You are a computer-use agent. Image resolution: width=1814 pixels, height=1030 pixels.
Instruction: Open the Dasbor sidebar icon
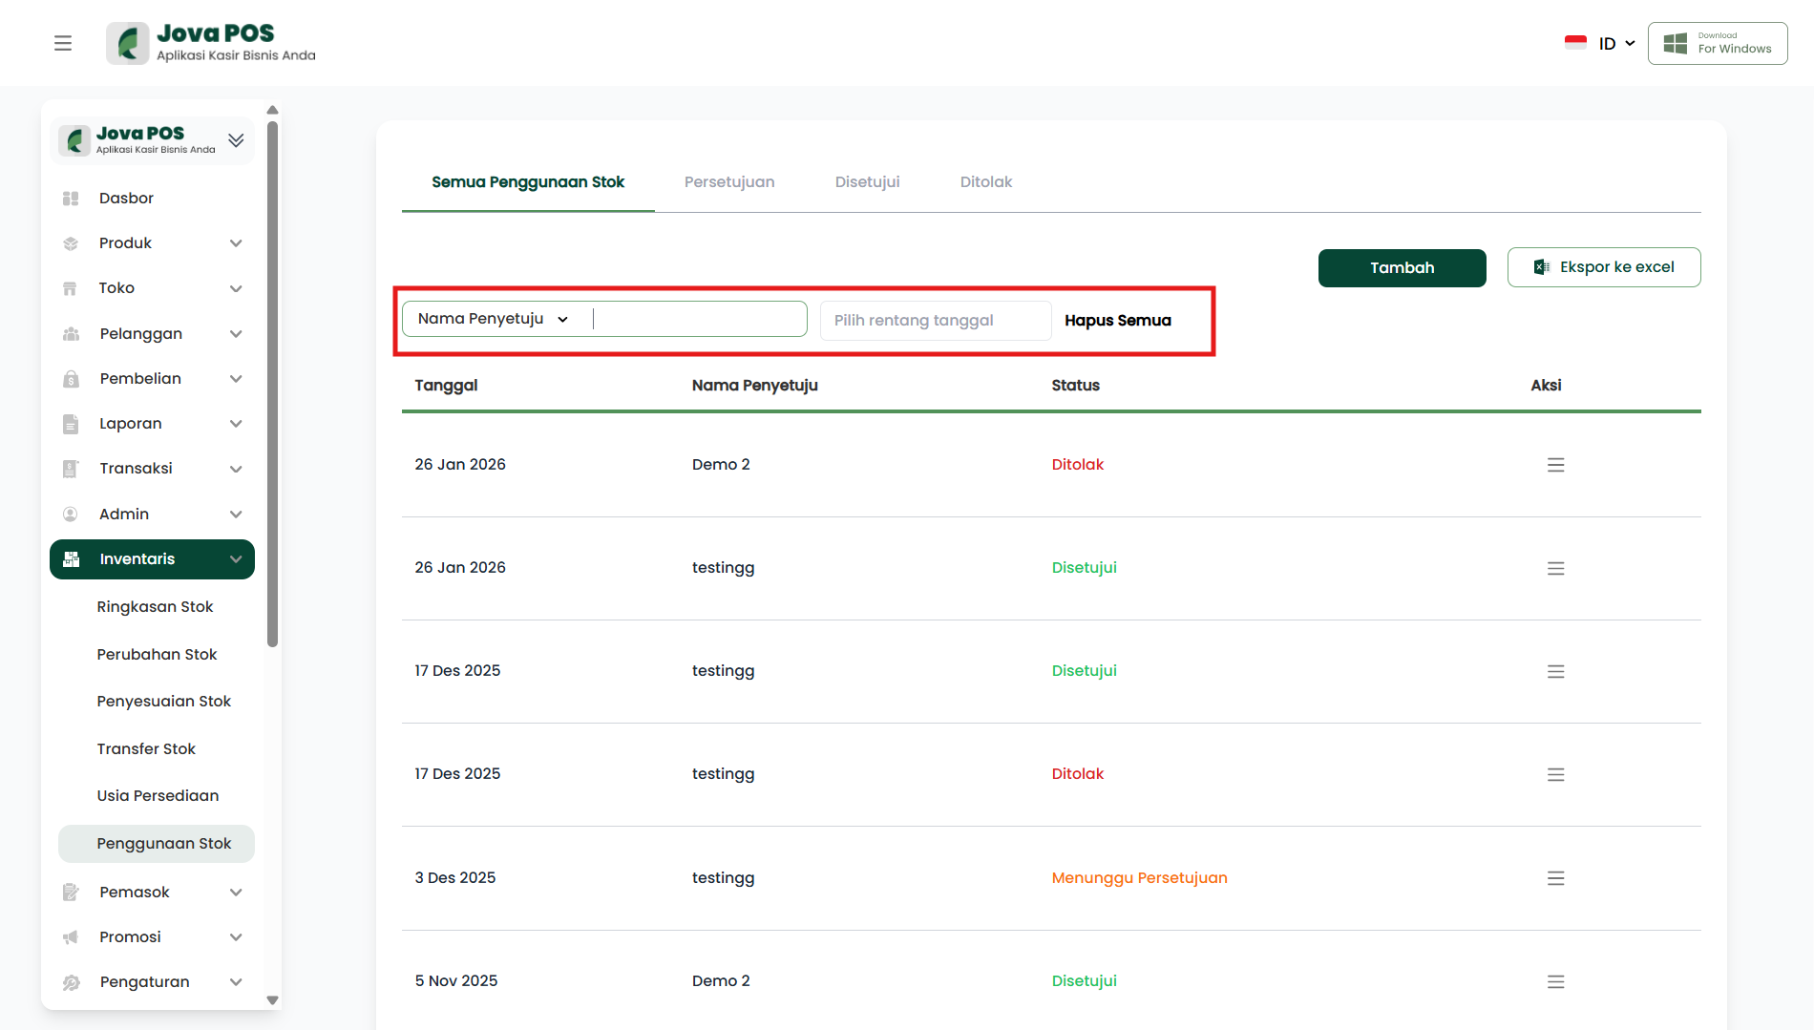tap(71, 199)
